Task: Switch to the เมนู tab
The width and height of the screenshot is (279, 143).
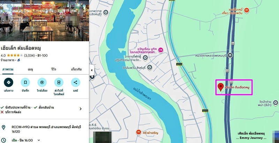Action: pyautogui.click(x=30, y=69)
